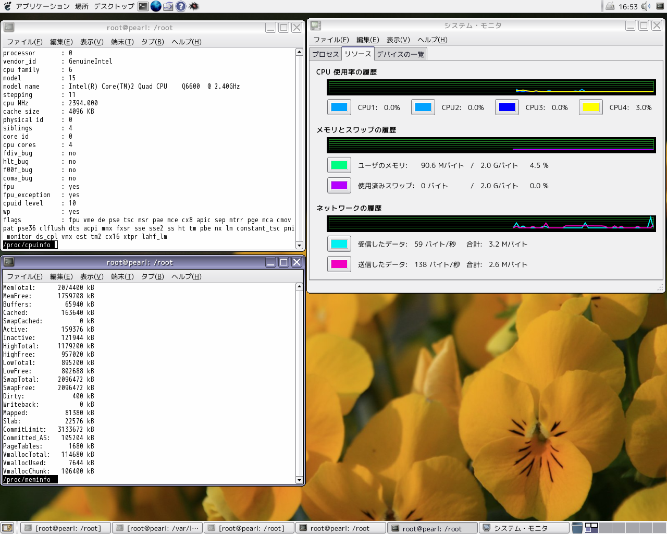Screen dimensions: 667x534
Task: Launch the terminal from the top panel
Action: tap(143, 6)
